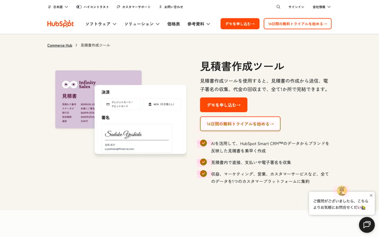Click the 見積書作成ツール breadcrumb text
379x237 pixels.
pos(95,45)
